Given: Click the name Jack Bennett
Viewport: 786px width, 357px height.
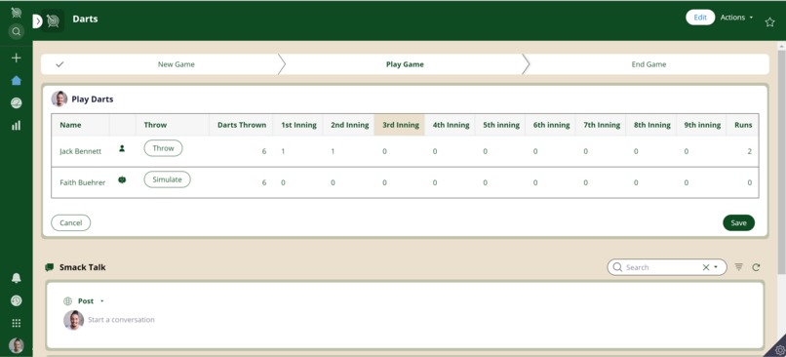Looking at the screenshot, I should 80,151.
